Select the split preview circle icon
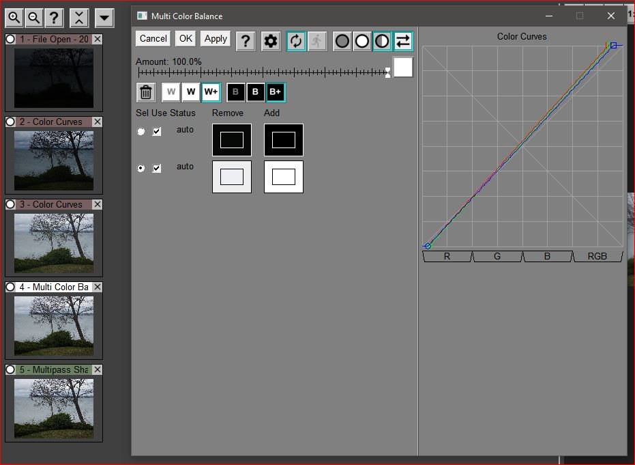This screenshot has height=465, width=635. tap(383, 41)
